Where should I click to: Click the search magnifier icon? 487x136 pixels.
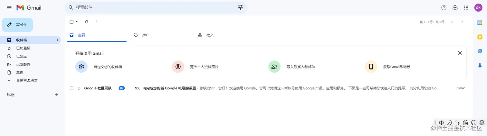click(x=71, y=7)
